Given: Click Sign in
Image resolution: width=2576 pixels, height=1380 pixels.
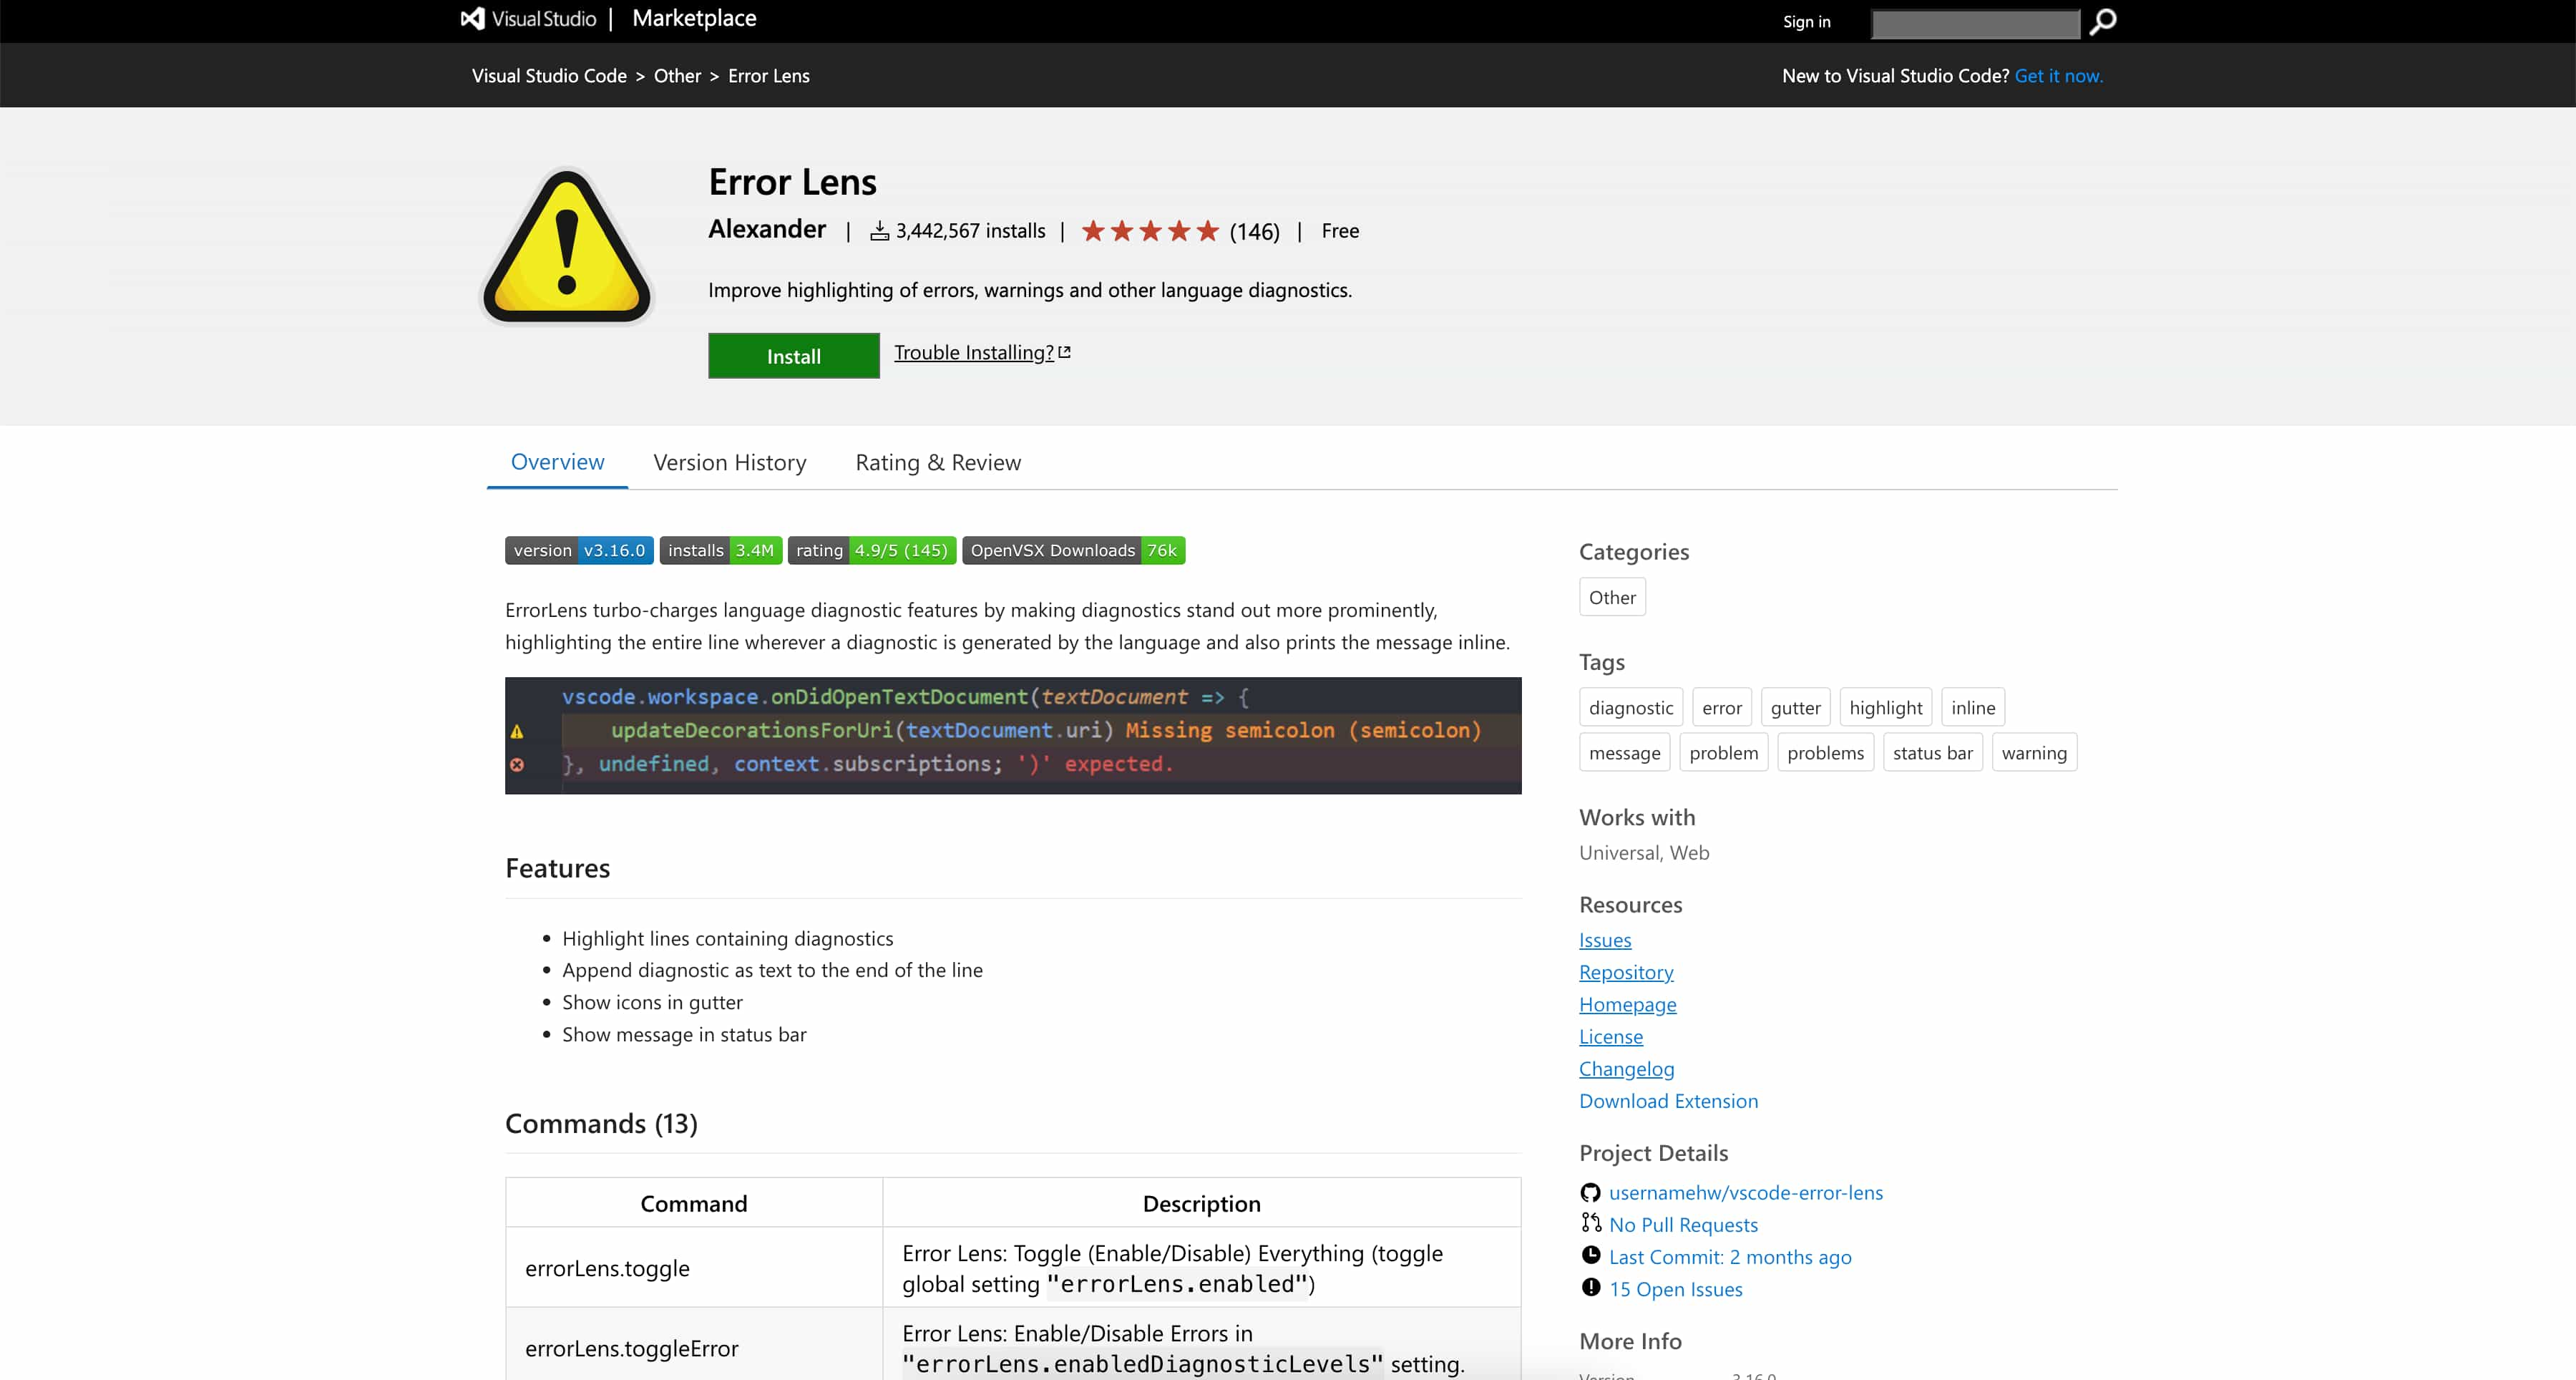Looking at the screenshot, I should tap(1806, 21).
